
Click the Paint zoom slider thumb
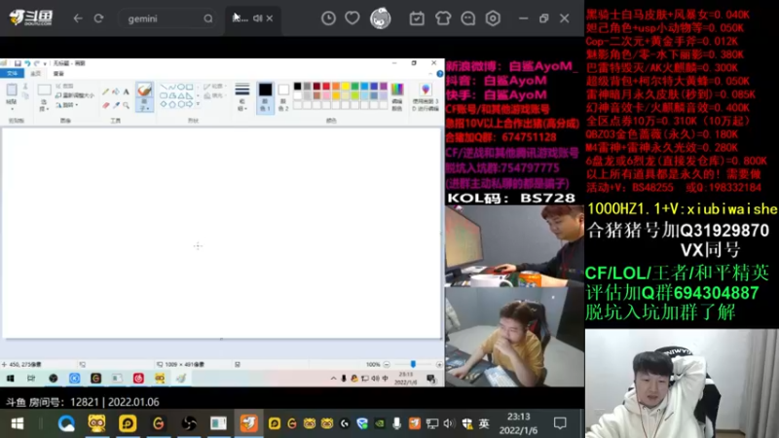point(413,364)
